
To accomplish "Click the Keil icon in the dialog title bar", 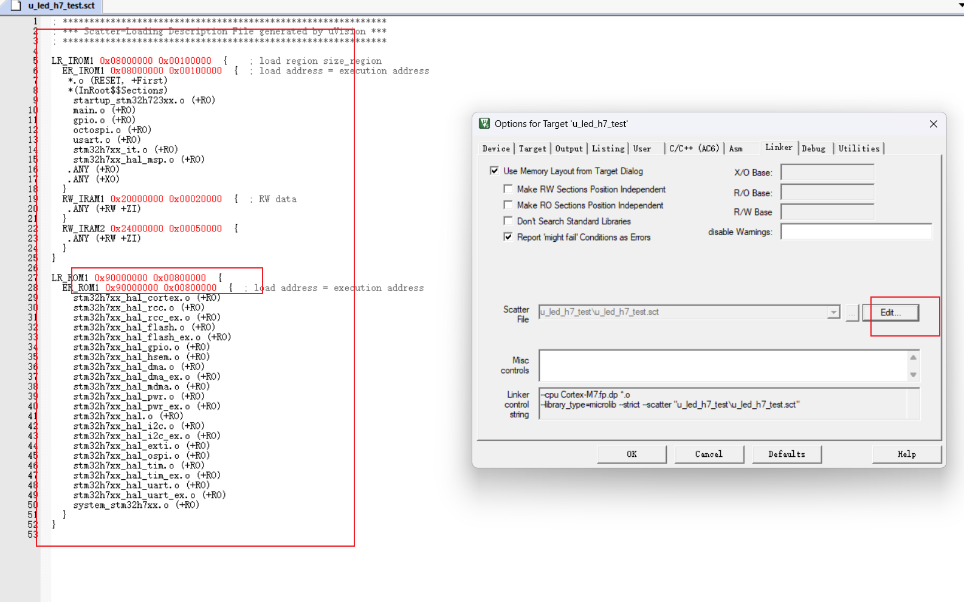I will click(484, 123).
